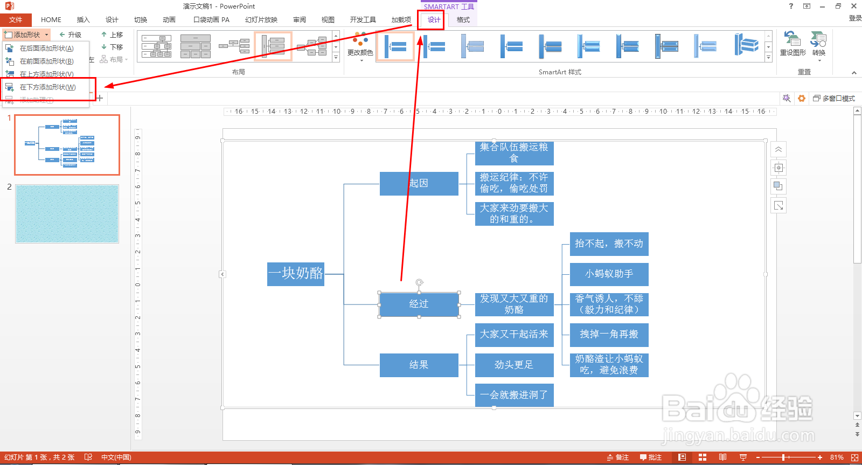
Task: Select the first hierarchy layout thumbnail
Action: [x=157, y=46]
